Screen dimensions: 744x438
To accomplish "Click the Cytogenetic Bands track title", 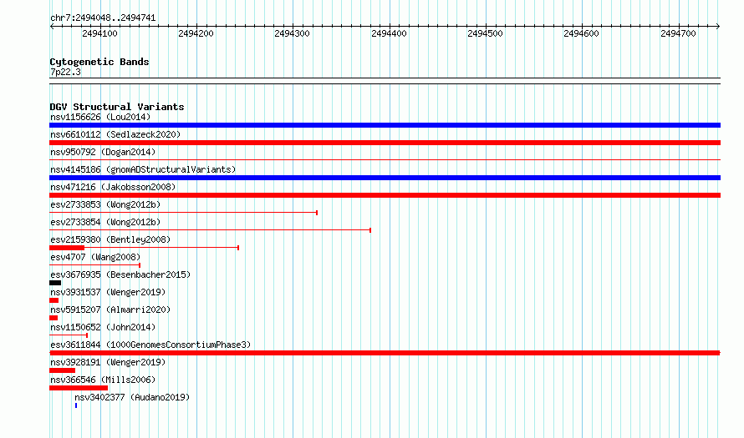I will coord(99,62).
